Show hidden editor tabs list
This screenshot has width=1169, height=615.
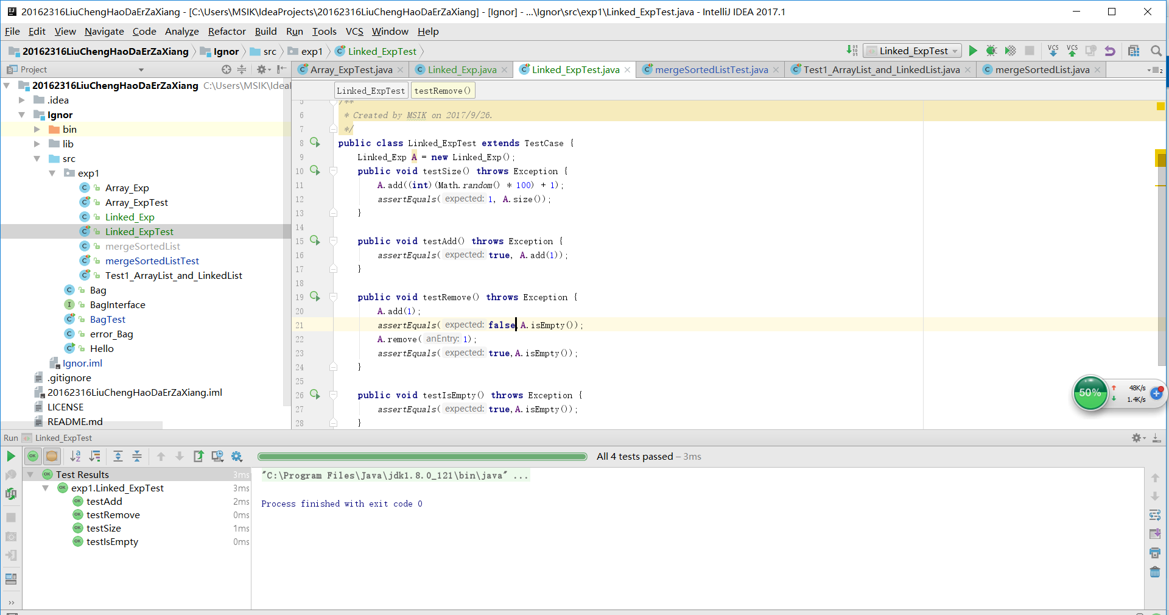[1154, 70]
